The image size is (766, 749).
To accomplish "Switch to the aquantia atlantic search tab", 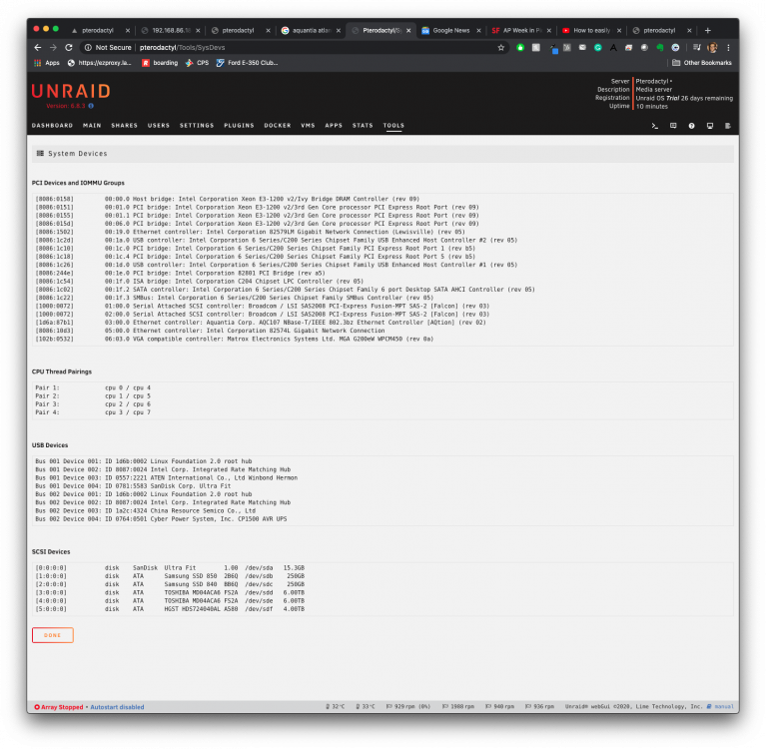I will click(x=312, y=30).
